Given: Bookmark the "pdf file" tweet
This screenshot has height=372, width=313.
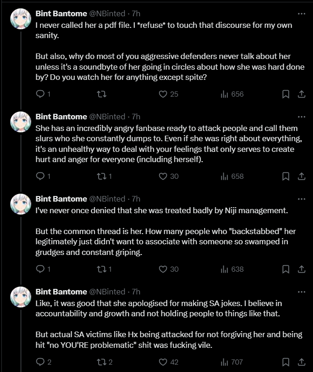Looking at the screenshot, I should tap(286, 94).
